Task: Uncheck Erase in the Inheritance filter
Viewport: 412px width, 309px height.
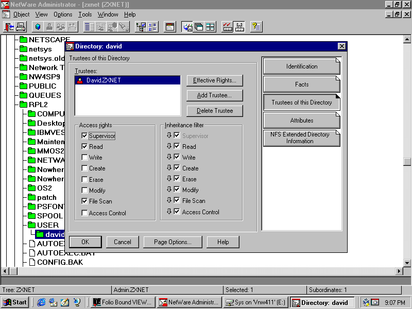Action: tap(177, 179)
